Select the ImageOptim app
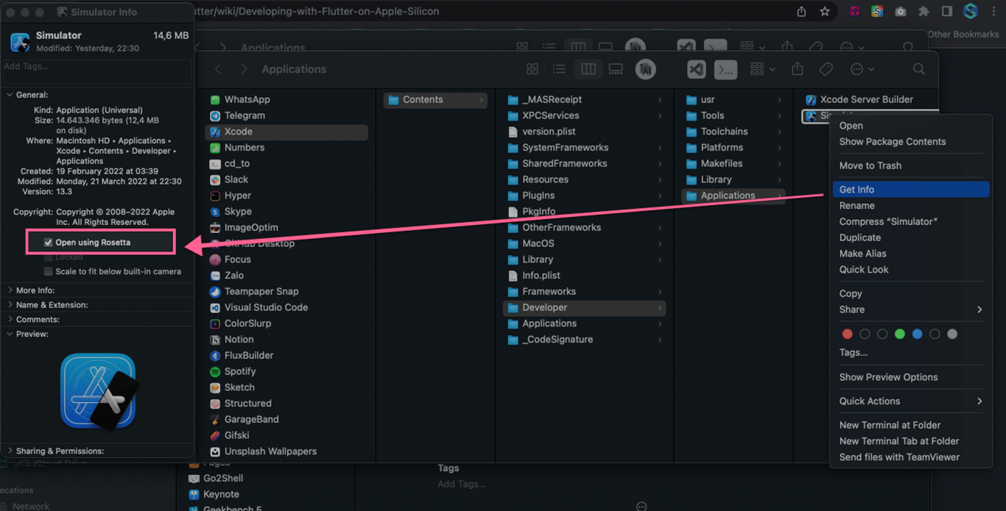The height and width of the screenshot is (511, 1006). 250,227
